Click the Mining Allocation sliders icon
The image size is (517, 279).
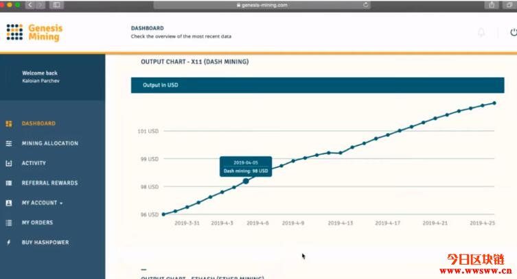tap(9, 143)
